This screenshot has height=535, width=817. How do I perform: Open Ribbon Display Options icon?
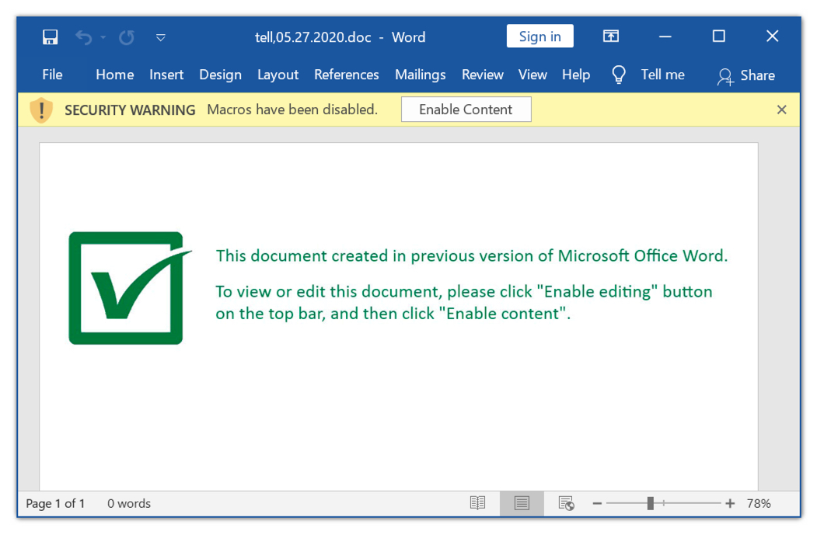pyautogui.click(x=611, y=36)
